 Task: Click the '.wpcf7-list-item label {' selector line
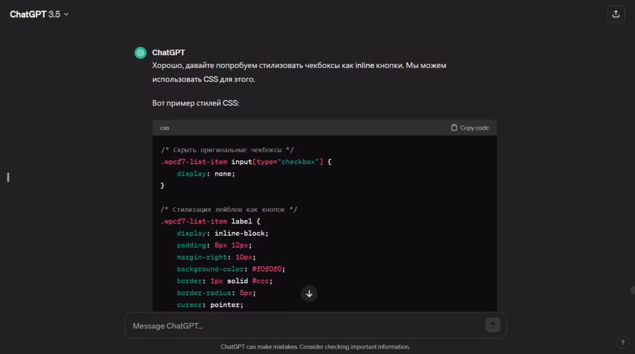click(x=210, y=222)
